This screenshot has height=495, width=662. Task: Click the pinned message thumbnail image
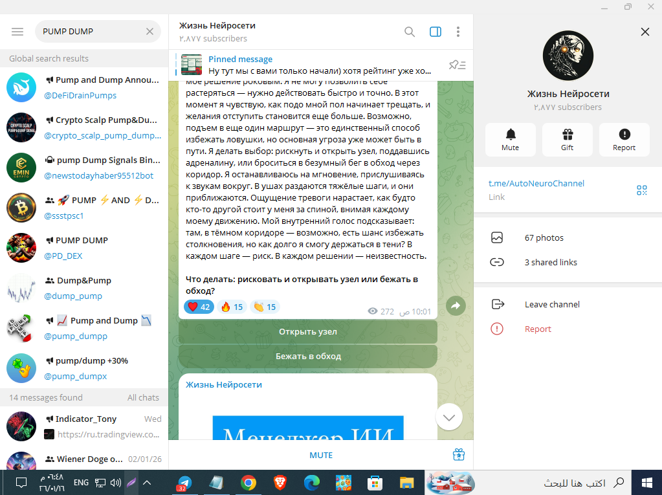(192, 65)
